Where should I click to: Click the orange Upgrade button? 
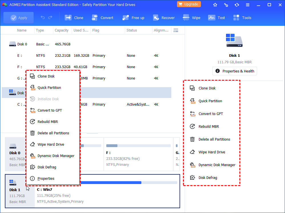coord(189,4)
